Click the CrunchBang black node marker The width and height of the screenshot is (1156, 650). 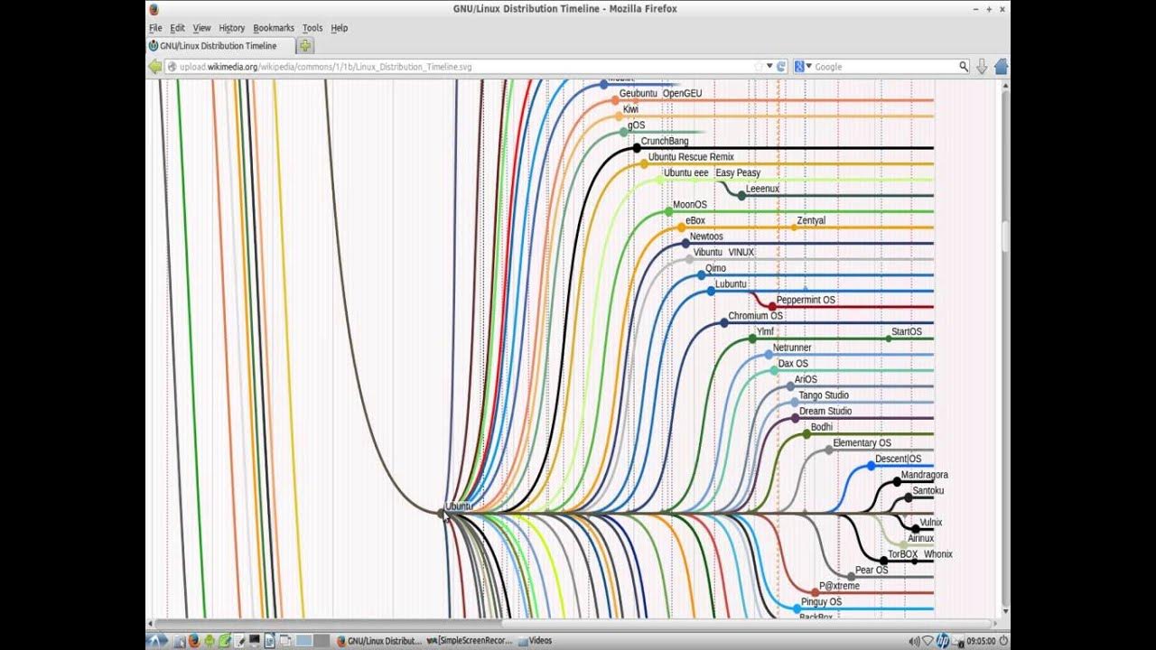[637, 147]
